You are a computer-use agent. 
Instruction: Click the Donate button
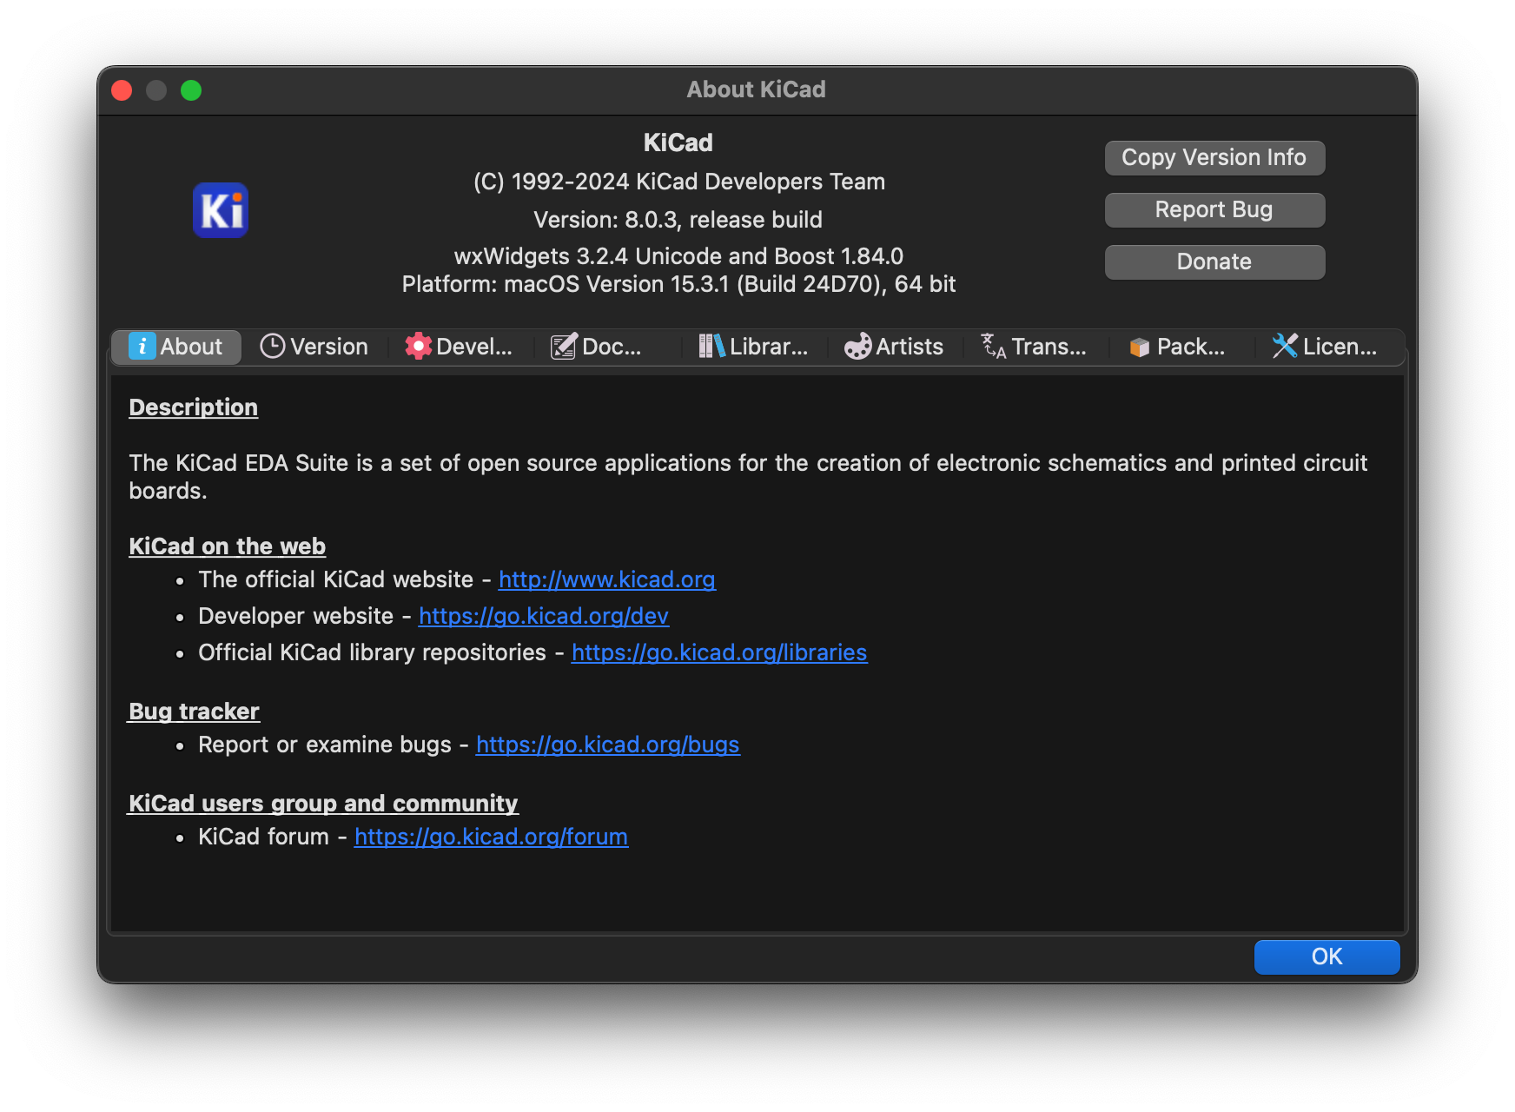1214,261
